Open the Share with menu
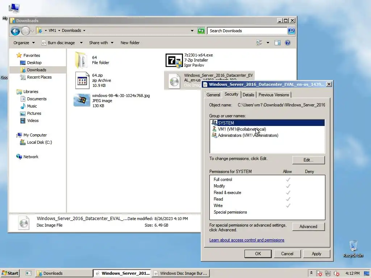The height and width of the screenshot is (278, 371). tap(101, 43)
